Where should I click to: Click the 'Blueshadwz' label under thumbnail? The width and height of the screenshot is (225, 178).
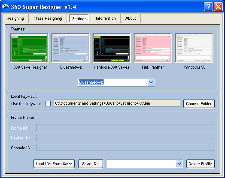(x=71, y=67)
